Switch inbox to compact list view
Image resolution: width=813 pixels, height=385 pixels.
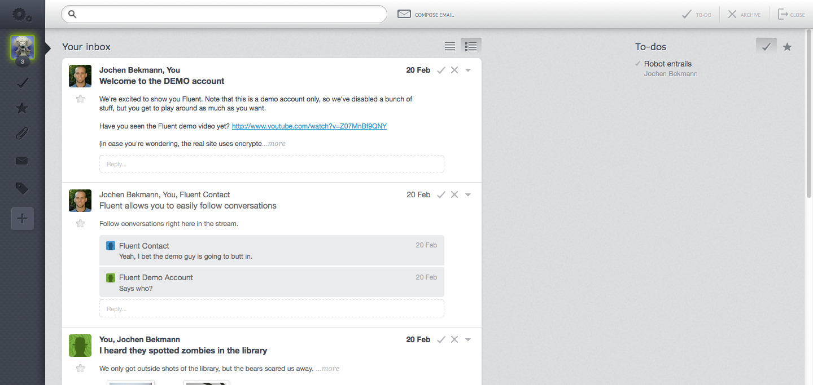[450, 47]
